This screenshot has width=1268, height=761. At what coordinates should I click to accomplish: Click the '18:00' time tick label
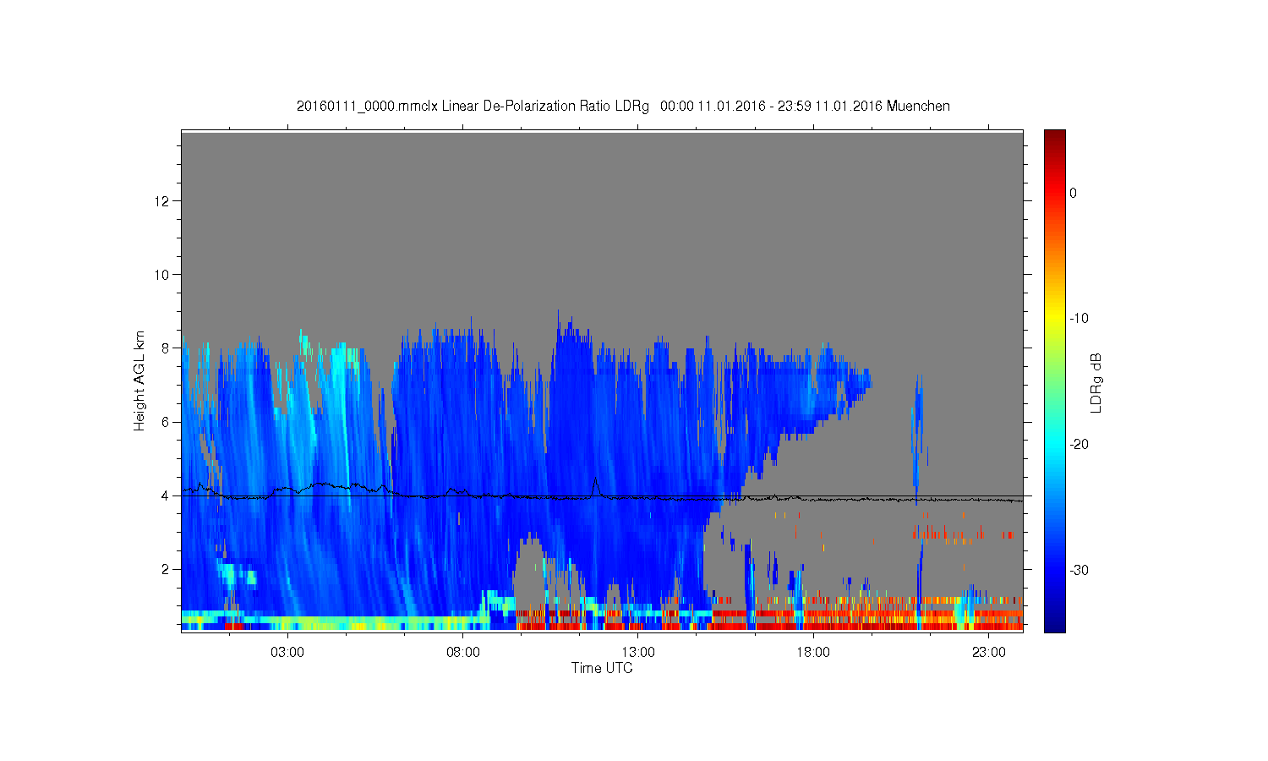(813, 653)
